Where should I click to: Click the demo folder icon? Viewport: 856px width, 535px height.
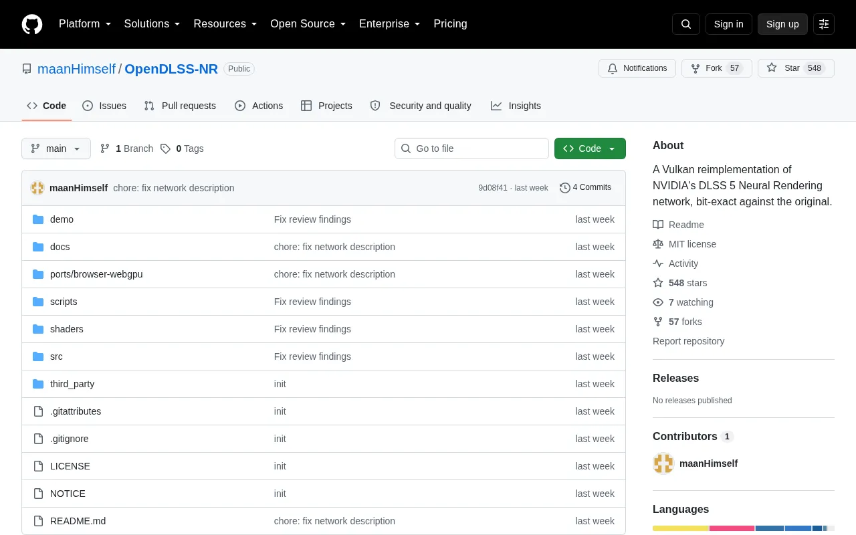pos(38,219)
